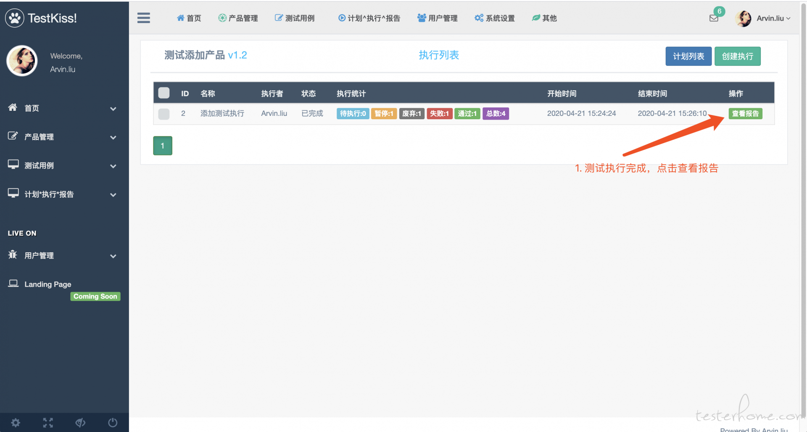Screen dimensions: 807x432
Task: Click the Coming Soon badge
Action: click(95, 296)
